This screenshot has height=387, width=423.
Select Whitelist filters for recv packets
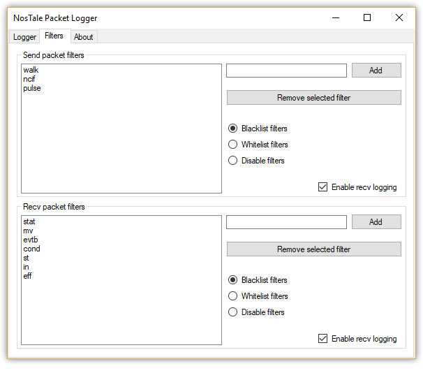click(258, 296)
